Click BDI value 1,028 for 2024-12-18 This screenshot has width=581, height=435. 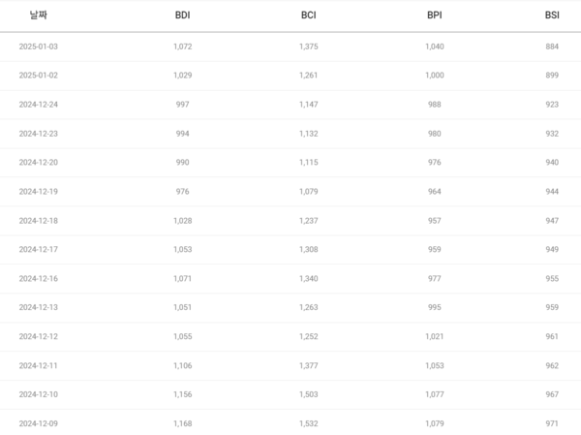(x=183, y=221)
